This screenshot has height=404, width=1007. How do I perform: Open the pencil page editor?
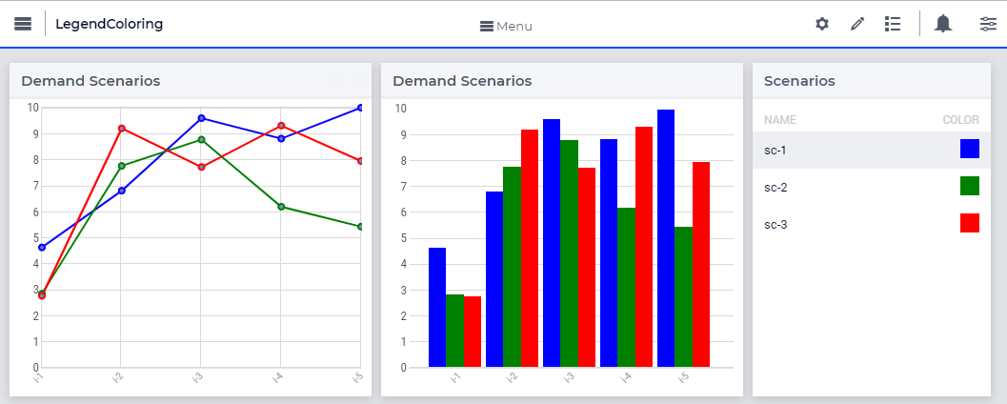[857, 25]
